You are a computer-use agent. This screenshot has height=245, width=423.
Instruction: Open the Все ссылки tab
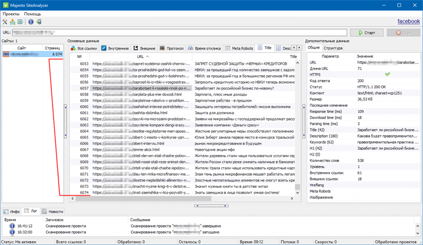click(84, 48)
